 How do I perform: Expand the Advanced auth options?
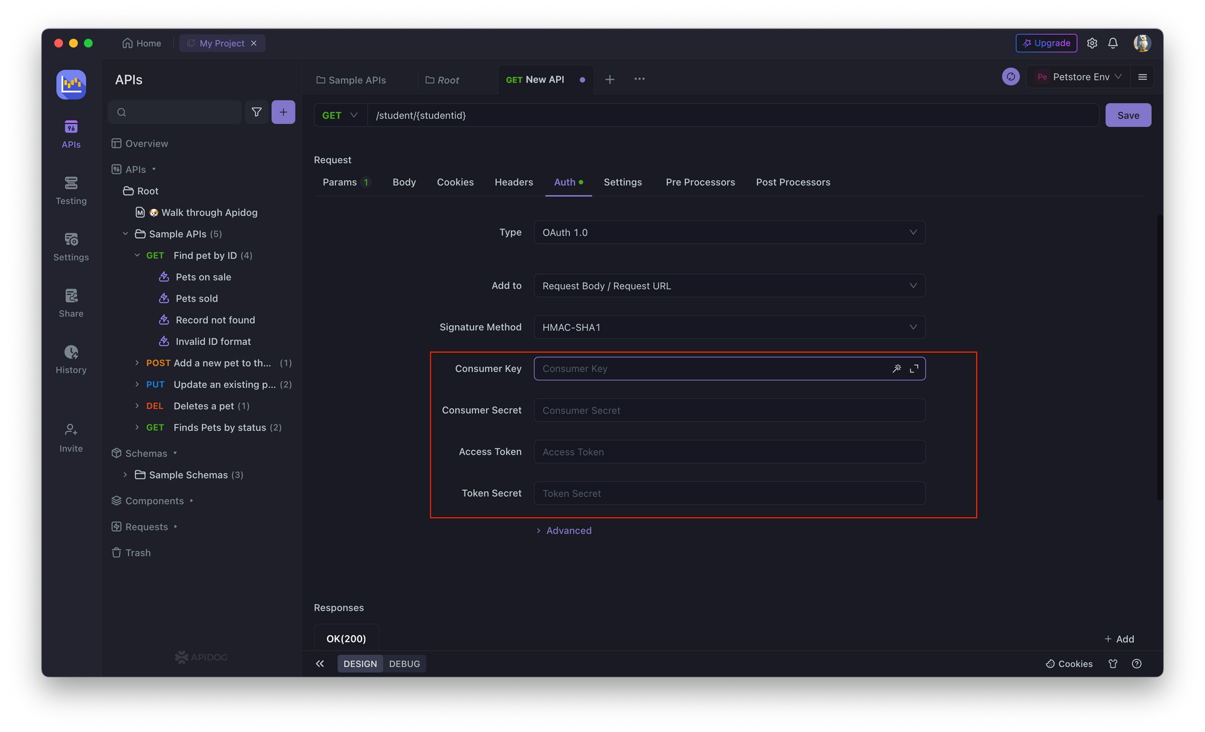pyautogui.click(x=564, y=530)
